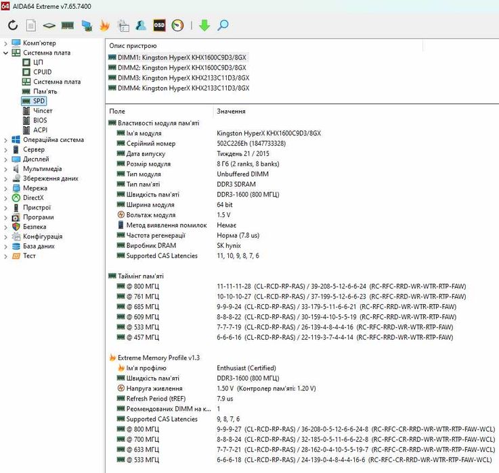Expand the Мультимедіа tree node

click(5, 169)
